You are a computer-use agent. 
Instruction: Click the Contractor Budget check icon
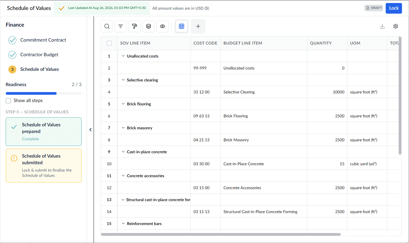(12, 55)
